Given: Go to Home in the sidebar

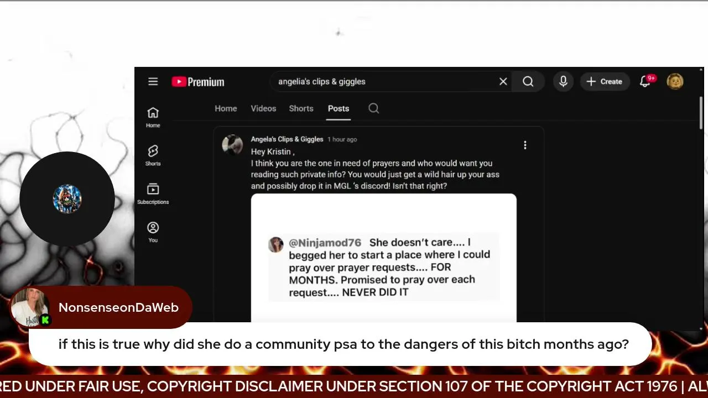Looking at the screenshot, I should click(153, 117).
